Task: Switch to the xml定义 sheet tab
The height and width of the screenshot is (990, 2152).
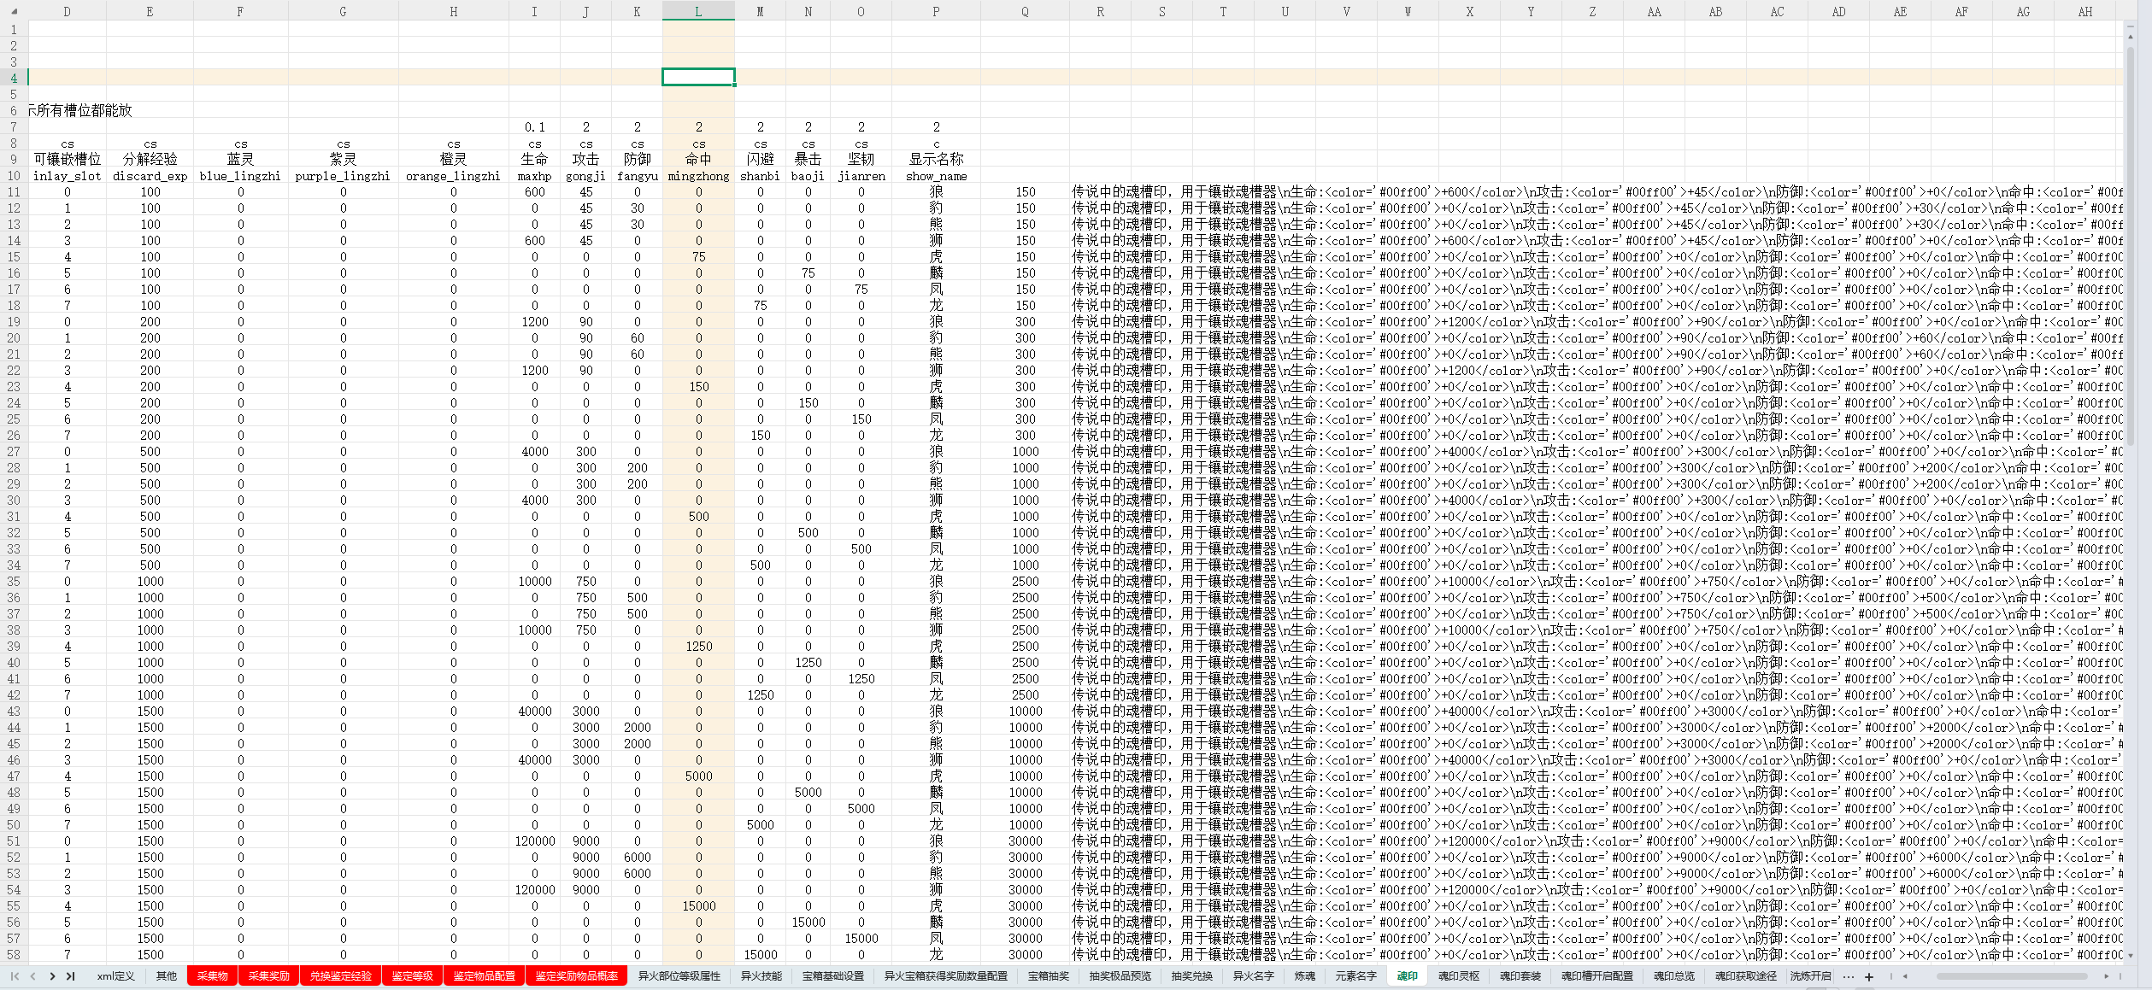Action: [x=115, y=976]
